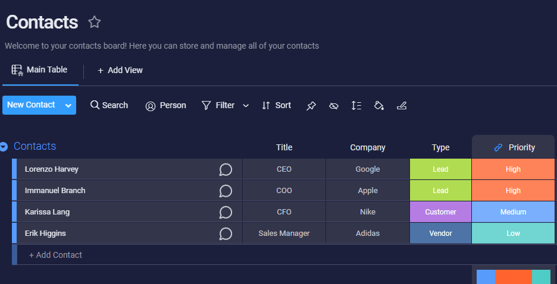This screenshot has width=557, height=284.
Task: Change the Lead type for Lorenzo Harvey
Action: 440,169
